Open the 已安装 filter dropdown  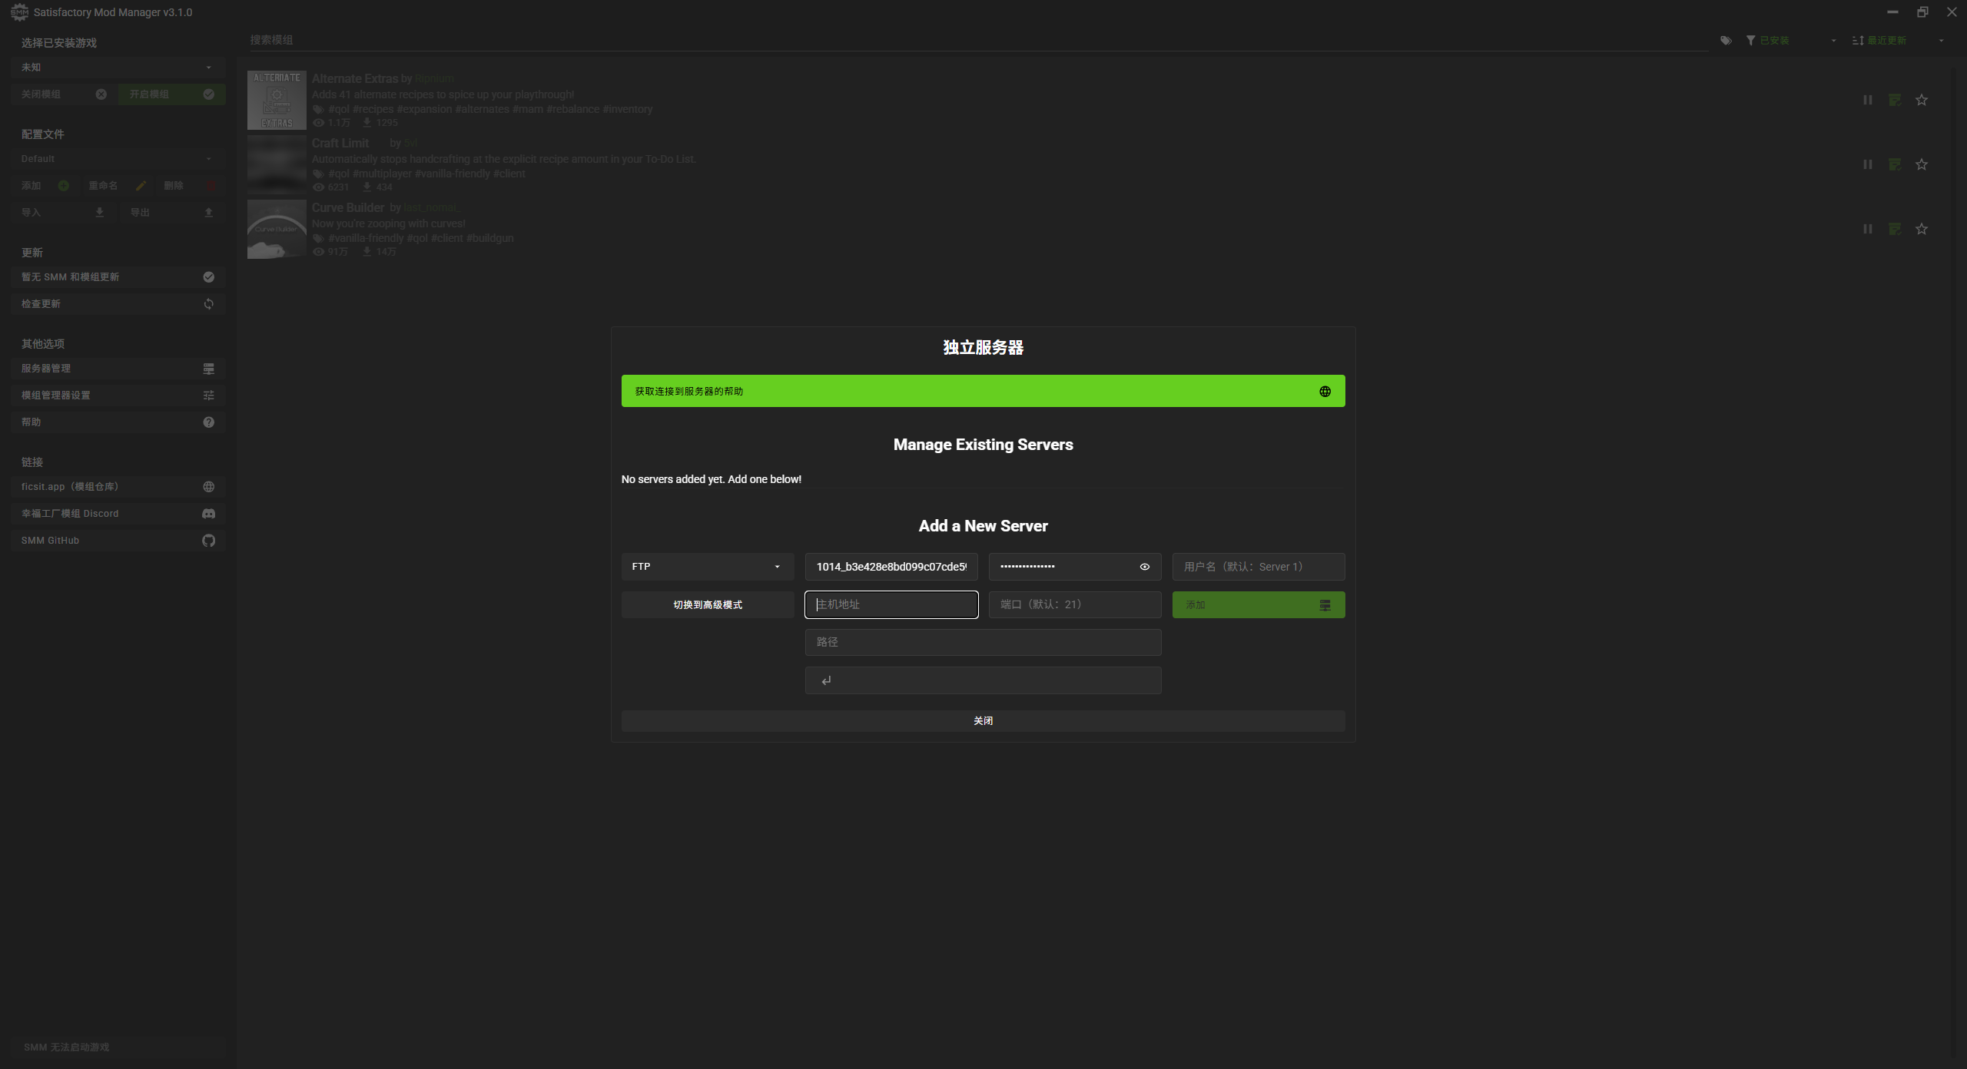click(x=1790, y=41)
